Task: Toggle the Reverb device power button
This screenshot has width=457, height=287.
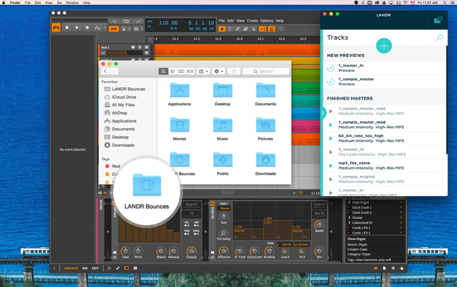Action: click(x=212, y=204)
